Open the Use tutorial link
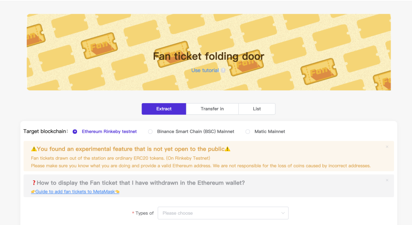This screenshot has height=225, width=412. 205,70
